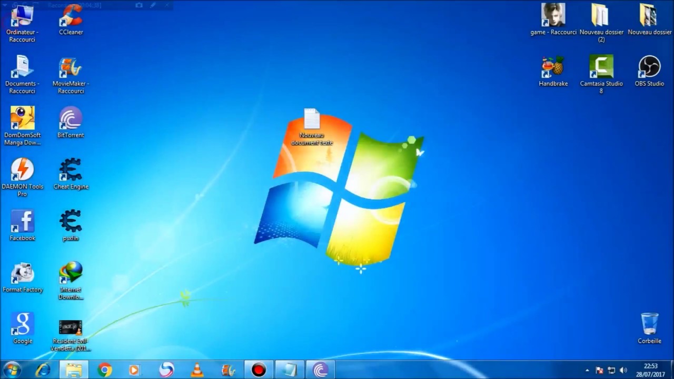Viewport: 674px width, 379px height.
Task: Switch to the notepad-style taskbar window
Action: pos(290,370)
